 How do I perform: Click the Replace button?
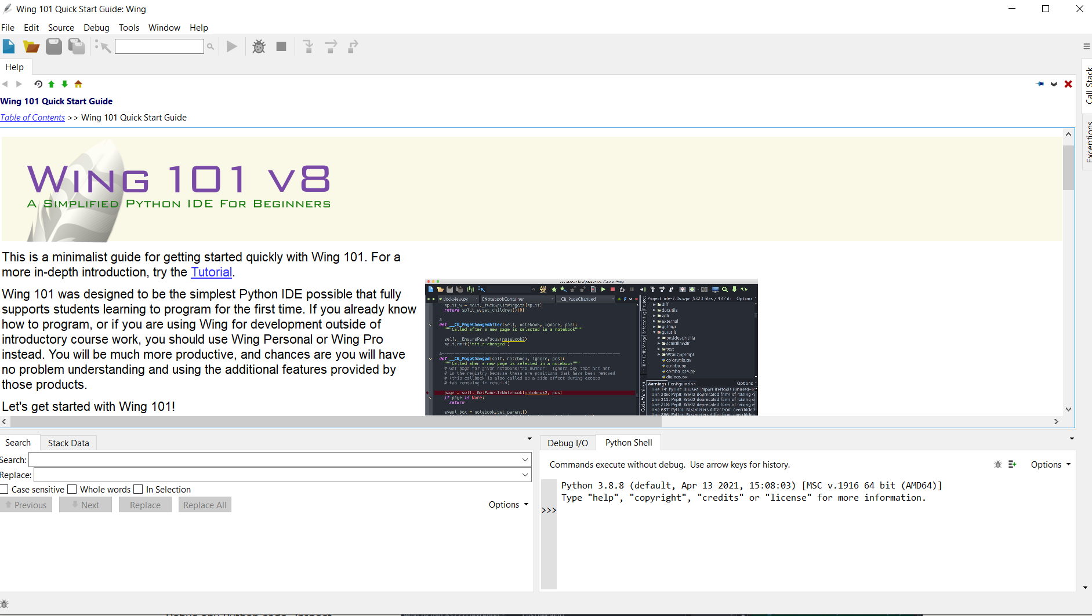[x=145, y=505]
